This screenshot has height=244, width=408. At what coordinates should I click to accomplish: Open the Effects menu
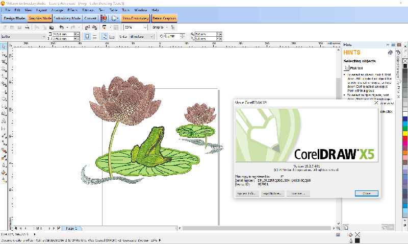tap(72, 10)
